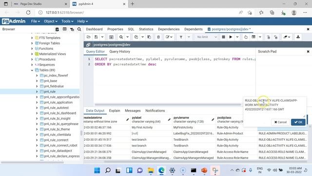Open the Filter options dropdown arrow
312x176 pixels.
pyautogui.click(x=189, y=37)
